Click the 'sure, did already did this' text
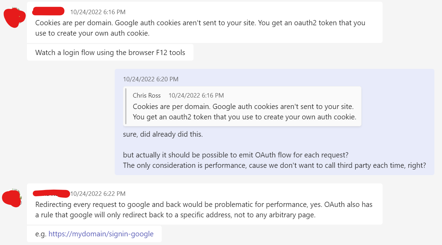 [163, 134]
